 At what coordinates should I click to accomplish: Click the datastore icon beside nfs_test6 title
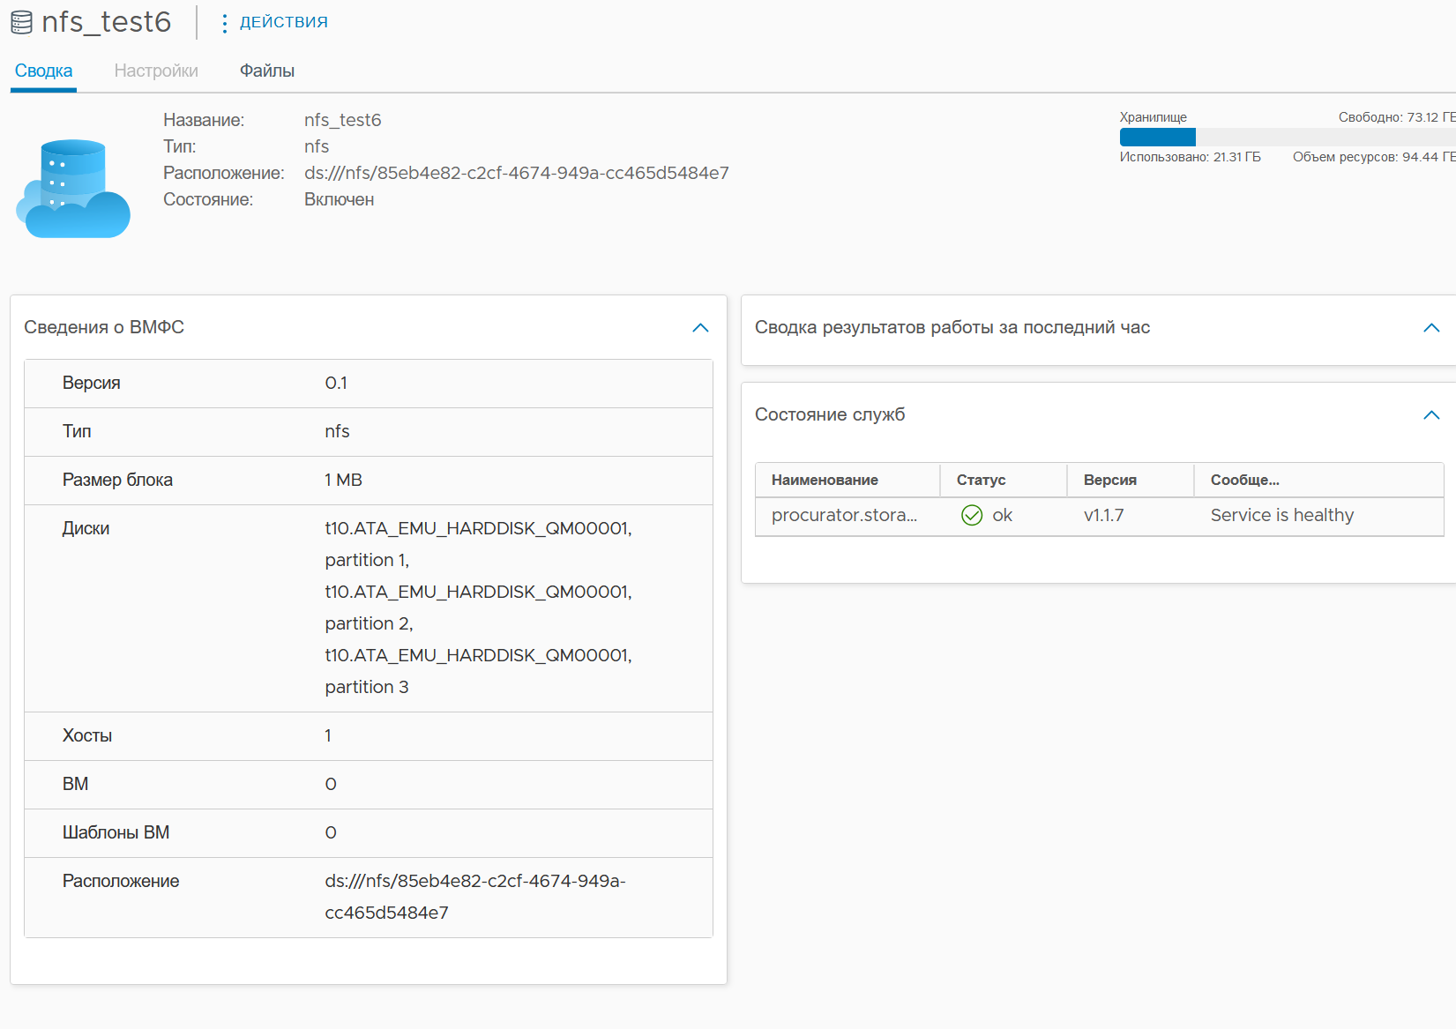point(21,22)
